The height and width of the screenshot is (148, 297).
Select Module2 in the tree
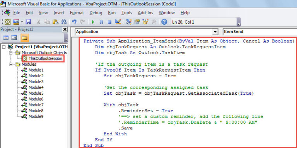tap(36, 76)
